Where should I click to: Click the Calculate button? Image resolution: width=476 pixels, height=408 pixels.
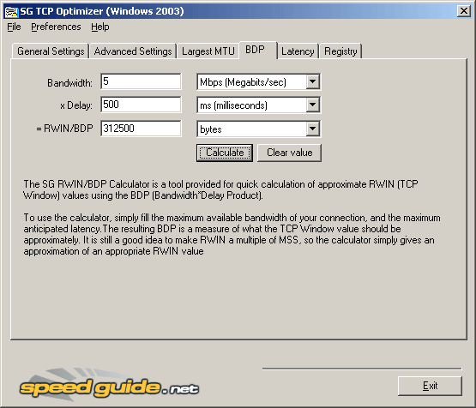[x=225, y=153]
